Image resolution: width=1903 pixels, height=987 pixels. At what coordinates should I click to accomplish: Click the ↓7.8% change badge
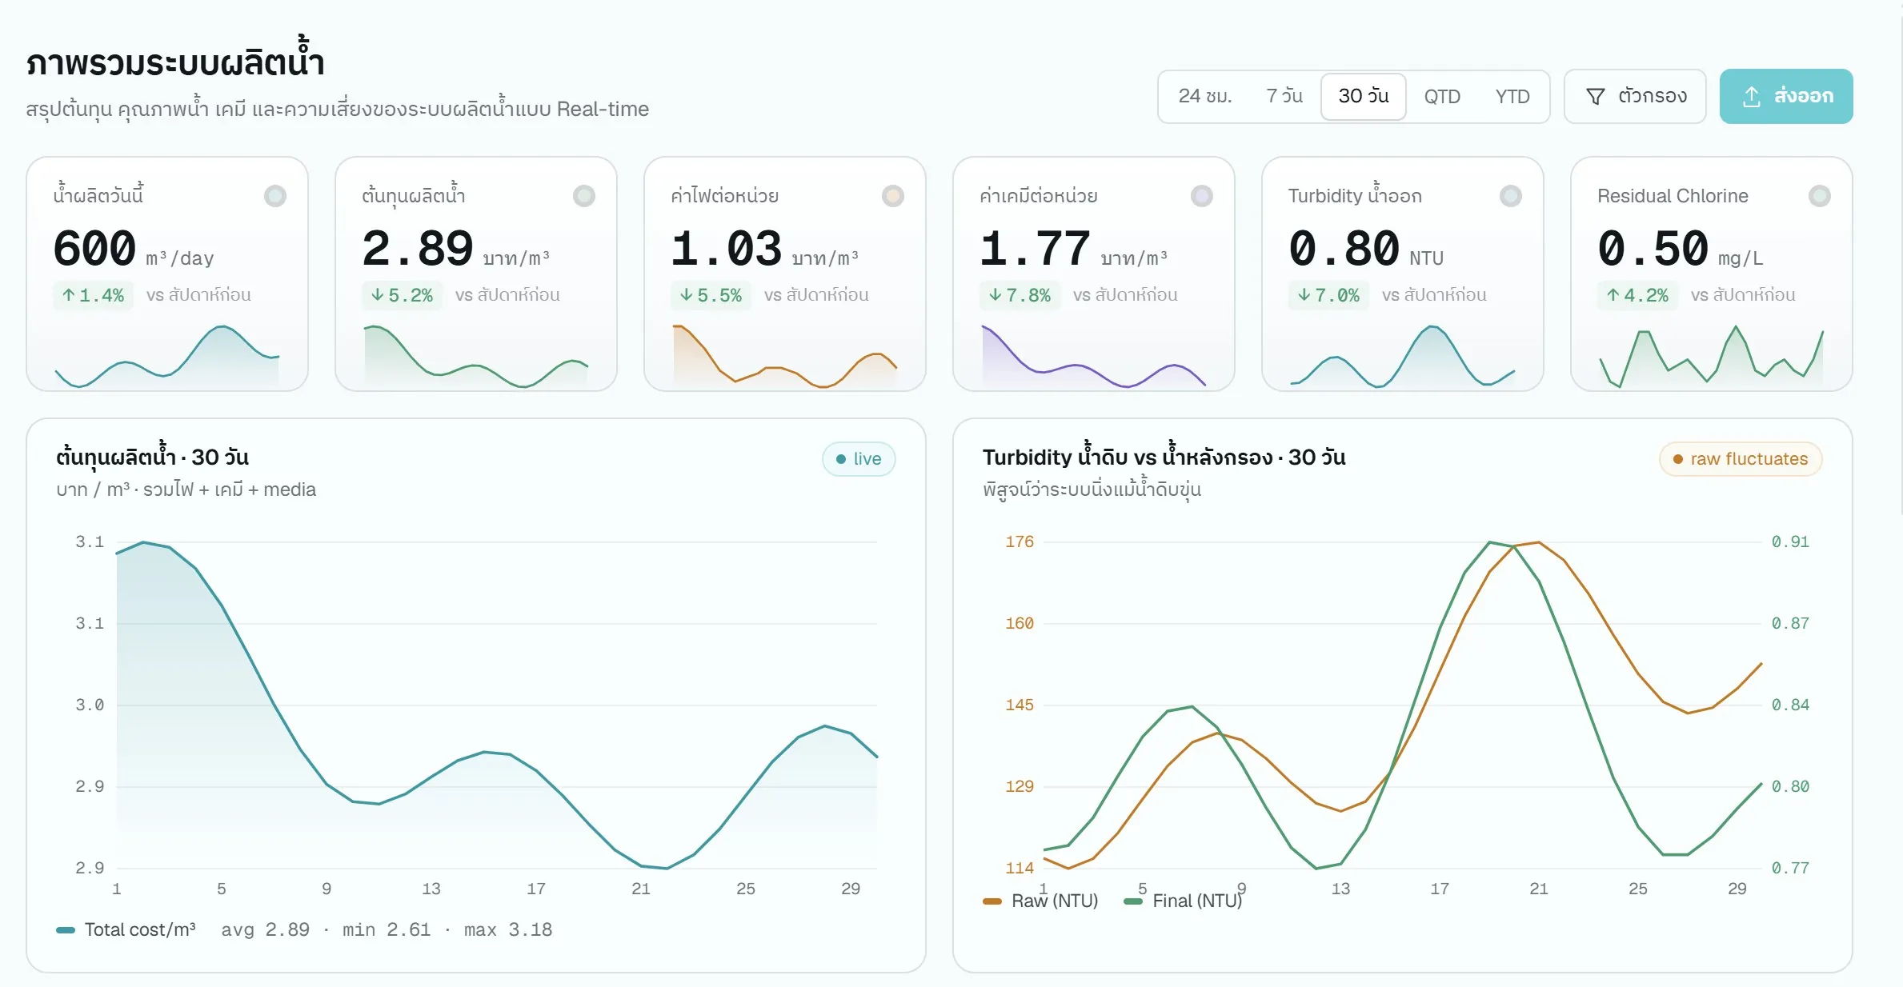pyautogui.click(x=1020, y=295)
